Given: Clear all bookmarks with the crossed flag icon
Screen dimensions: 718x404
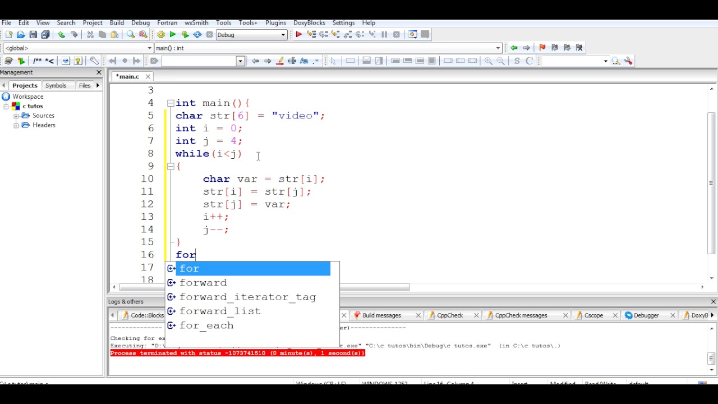Looking at the screenshot, I should point(579,48).
